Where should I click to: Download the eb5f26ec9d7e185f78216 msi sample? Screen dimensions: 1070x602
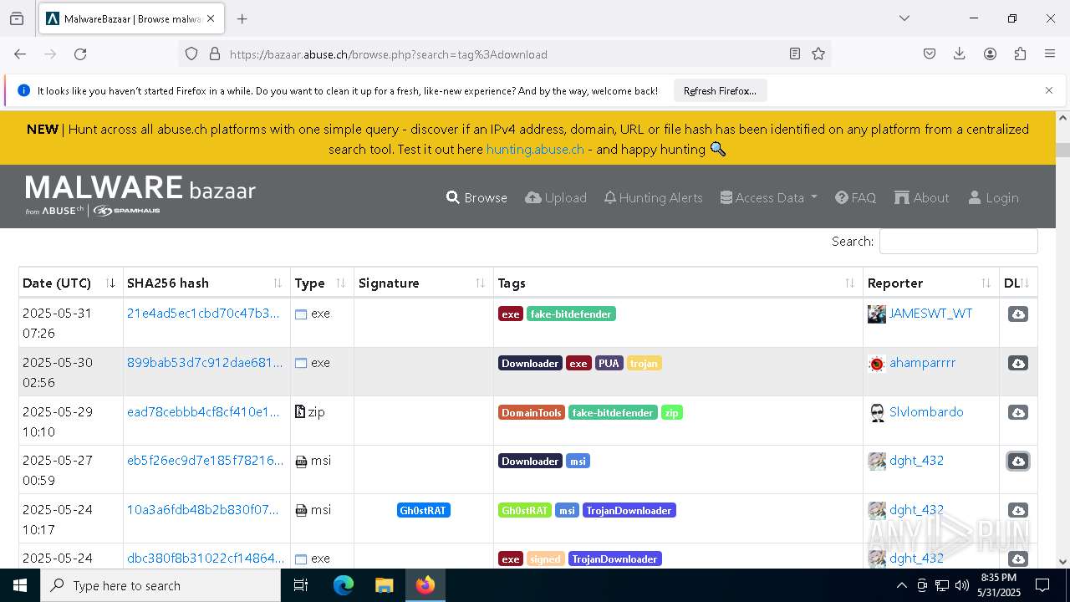(1017, 462)
